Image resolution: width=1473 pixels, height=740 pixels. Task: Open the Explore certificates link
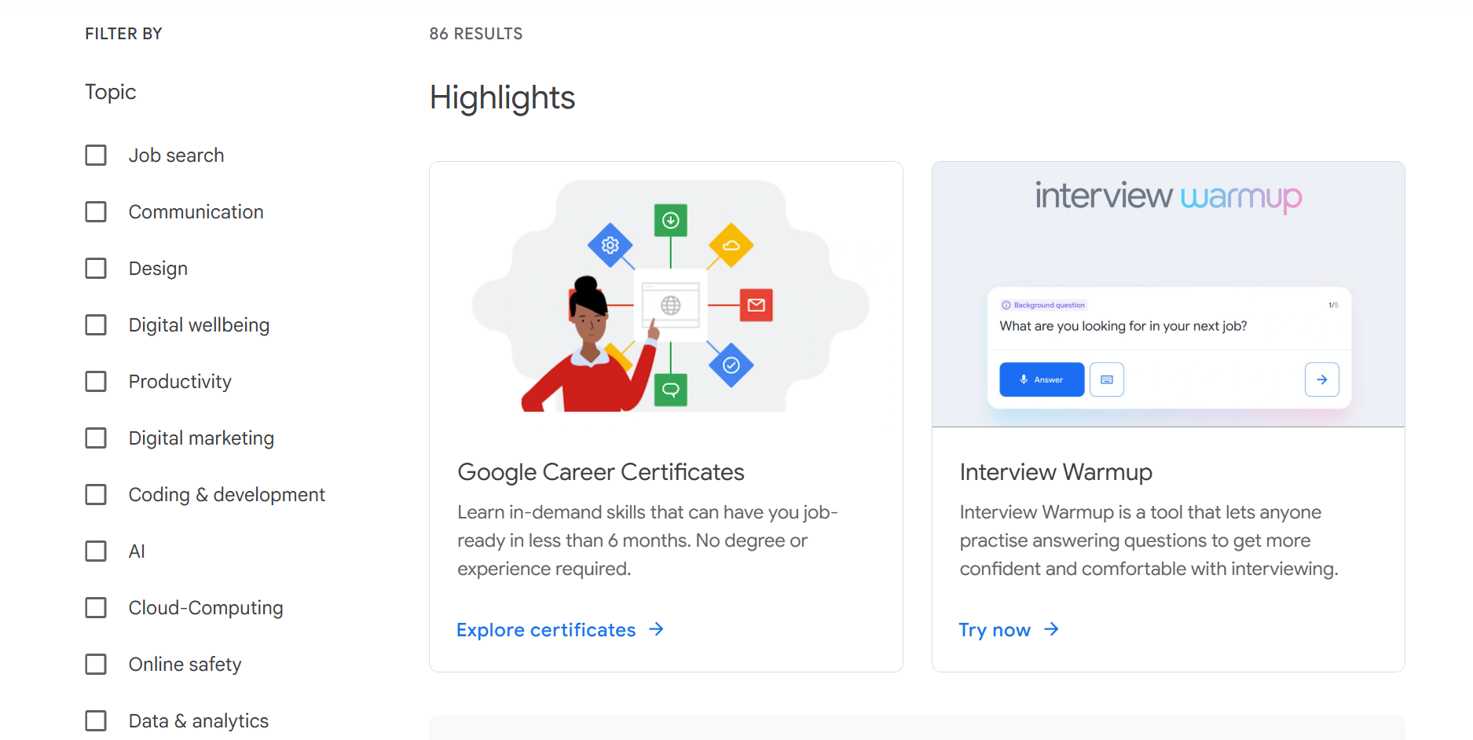[560, 630]
